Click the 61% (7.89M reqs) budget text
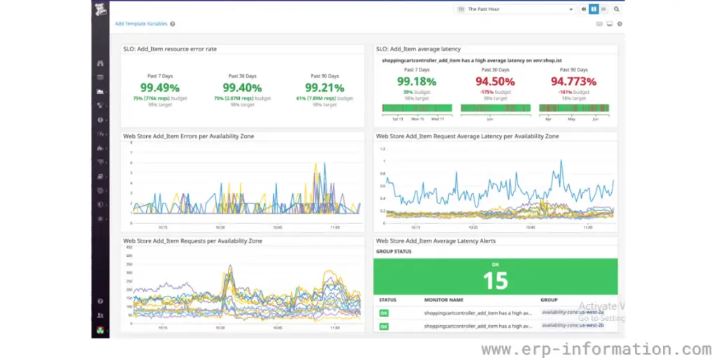716x358 pixels. point(324,98)
